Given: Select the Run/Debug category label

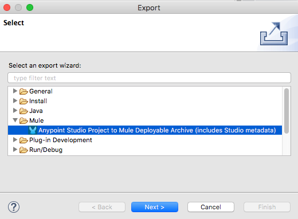Looking at the screenshot, I should click(x=46, y=150).
